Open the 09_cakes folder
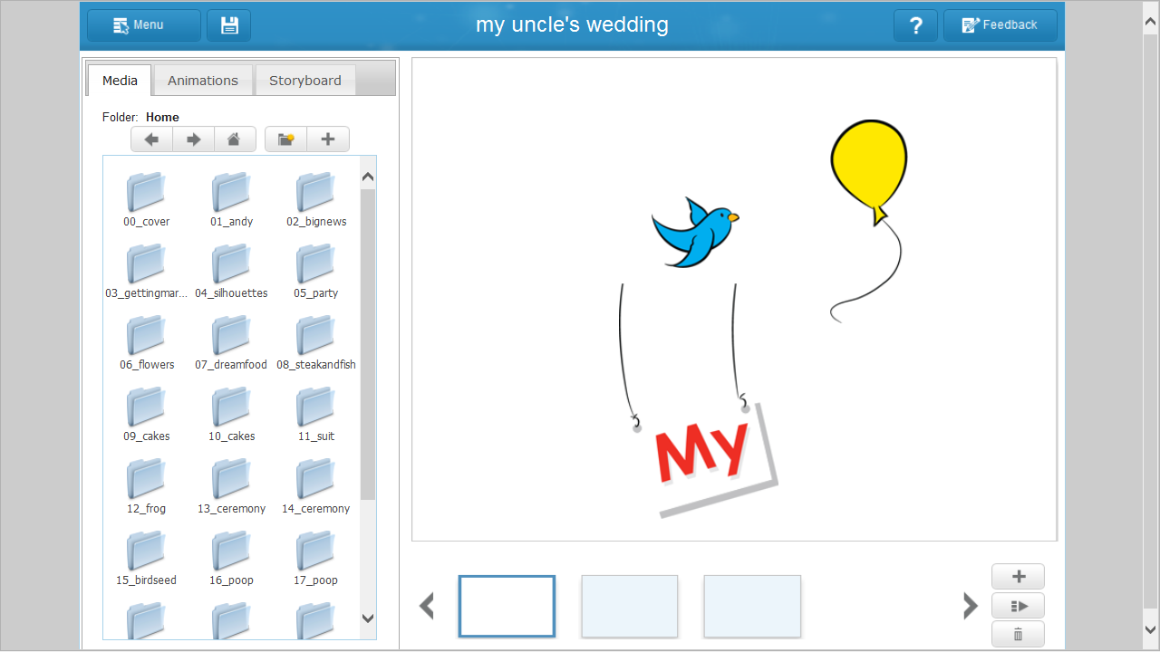This screenshot has width=1160, height=652. tap(147, 414)
